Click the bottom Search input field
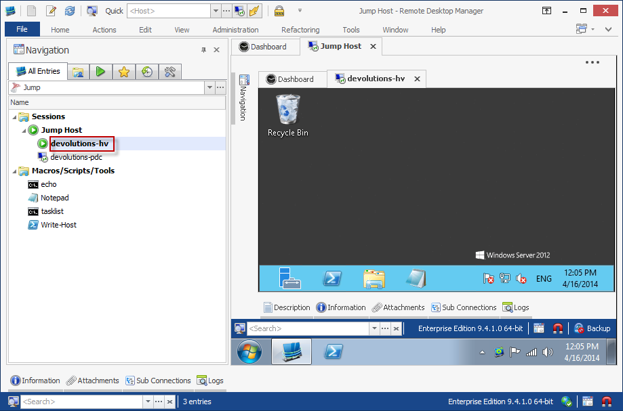This screenshot has height=411, width=623. click(82, 402)
